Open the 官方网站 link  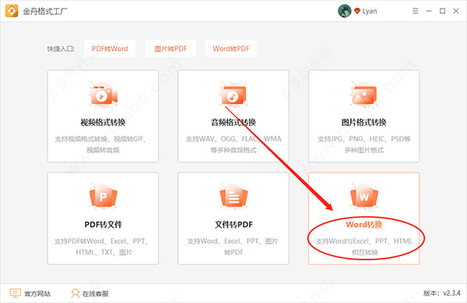click(x=37, y=294)
